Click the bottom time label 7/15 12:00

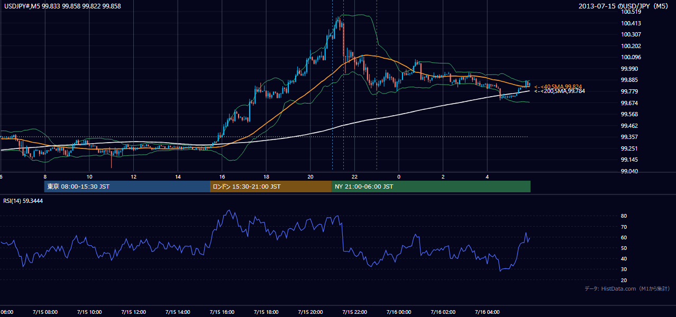(133, 312)
